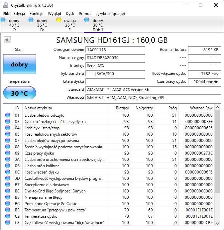Click status orb of attribute BB Nienaprawialne Błędy
The width and height of the screenshot is (224, 230).
(x=8, y=197)
